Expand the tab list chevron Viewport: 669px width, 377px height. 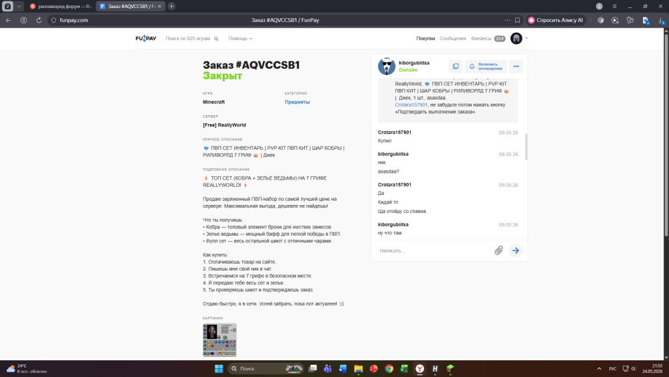[19, 7]
